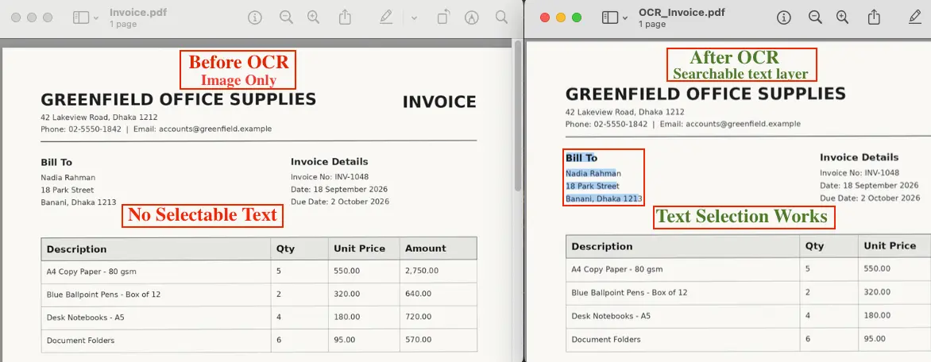Click 'Amount' column header in Invoice.pdf
Screen dimensions: 931x362
[x=426, y=248]
